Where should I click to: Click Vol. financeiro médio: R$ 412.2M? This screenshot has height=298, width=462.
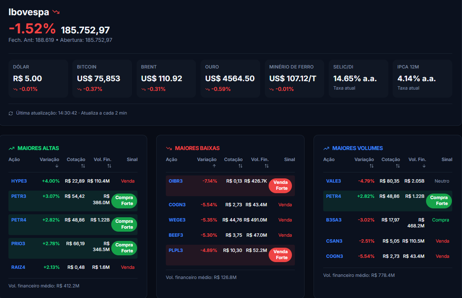pyautogui.click(x=44, y=286)
